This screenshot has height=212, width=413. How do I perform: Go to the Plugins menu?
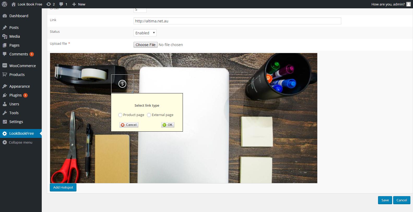point(15,95)
